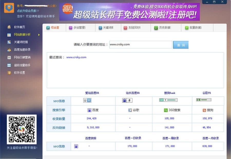Click the purple 多站管理 tab icon

[71, 28]
